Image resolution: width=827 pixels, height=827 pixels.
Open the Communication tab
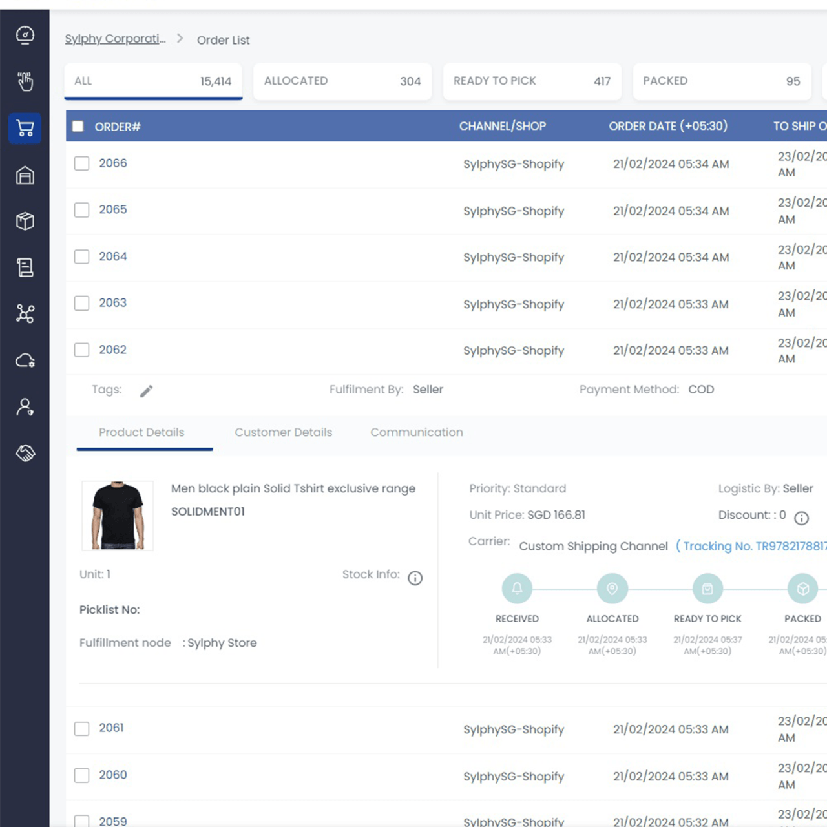click(x=416, y=432)
